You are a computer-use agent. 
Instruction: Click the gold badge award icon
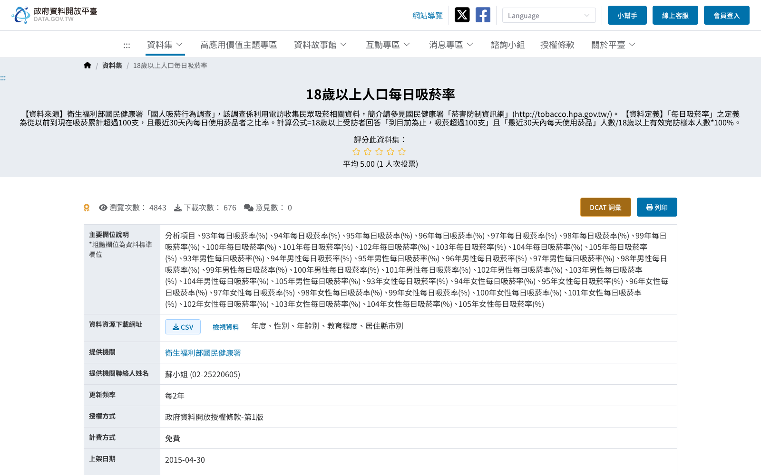pyautogui.click(x=87, y=208)
